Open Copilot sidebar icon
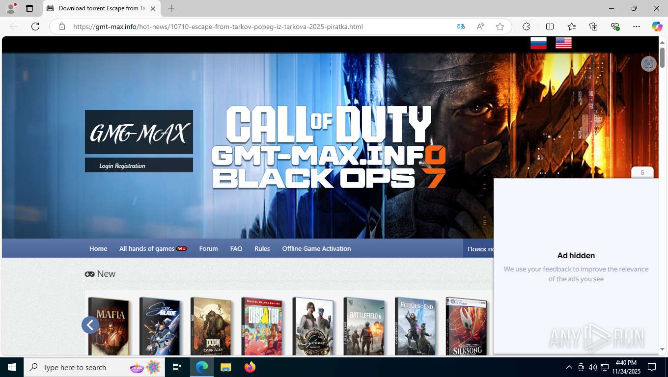The height and width of the screenshot is (377, 668). click(657, 27)
